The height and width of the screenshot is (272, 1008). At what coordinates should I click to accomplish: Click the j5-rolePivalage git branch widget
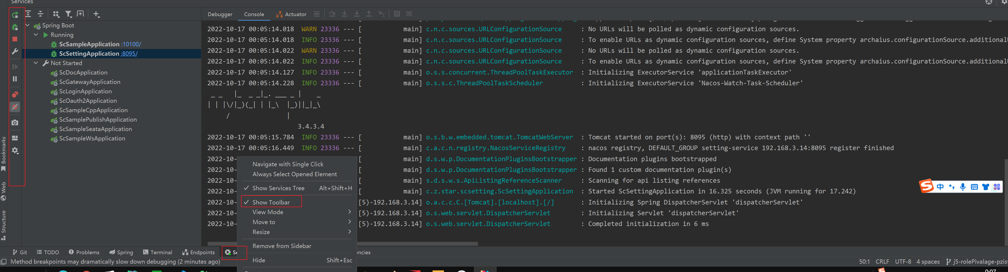click(976, 262)
